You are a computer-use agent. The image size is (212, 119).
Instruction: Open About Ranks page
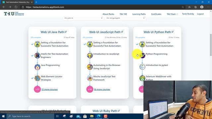coord(108,14)
